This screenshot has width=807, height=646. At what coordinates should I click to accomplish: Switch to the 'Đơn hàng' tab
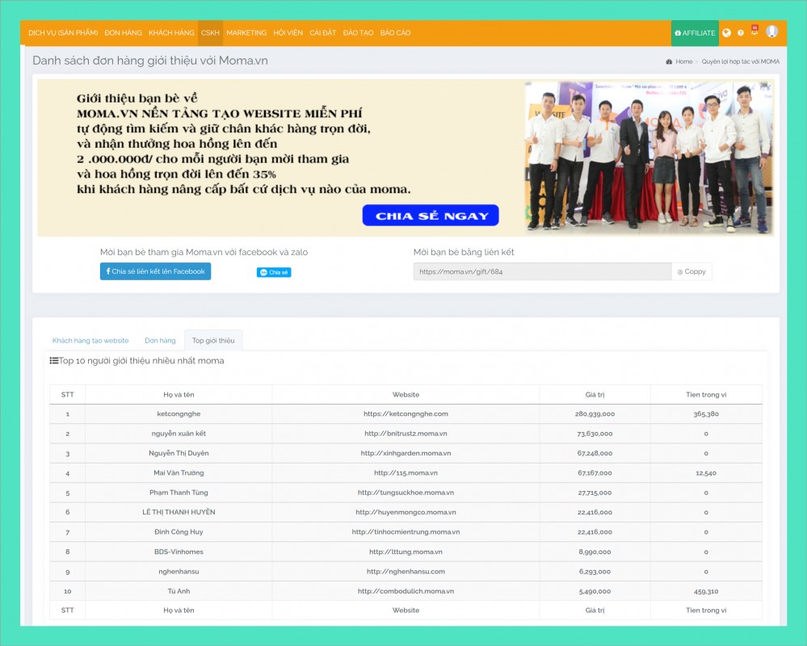[160, 341]
